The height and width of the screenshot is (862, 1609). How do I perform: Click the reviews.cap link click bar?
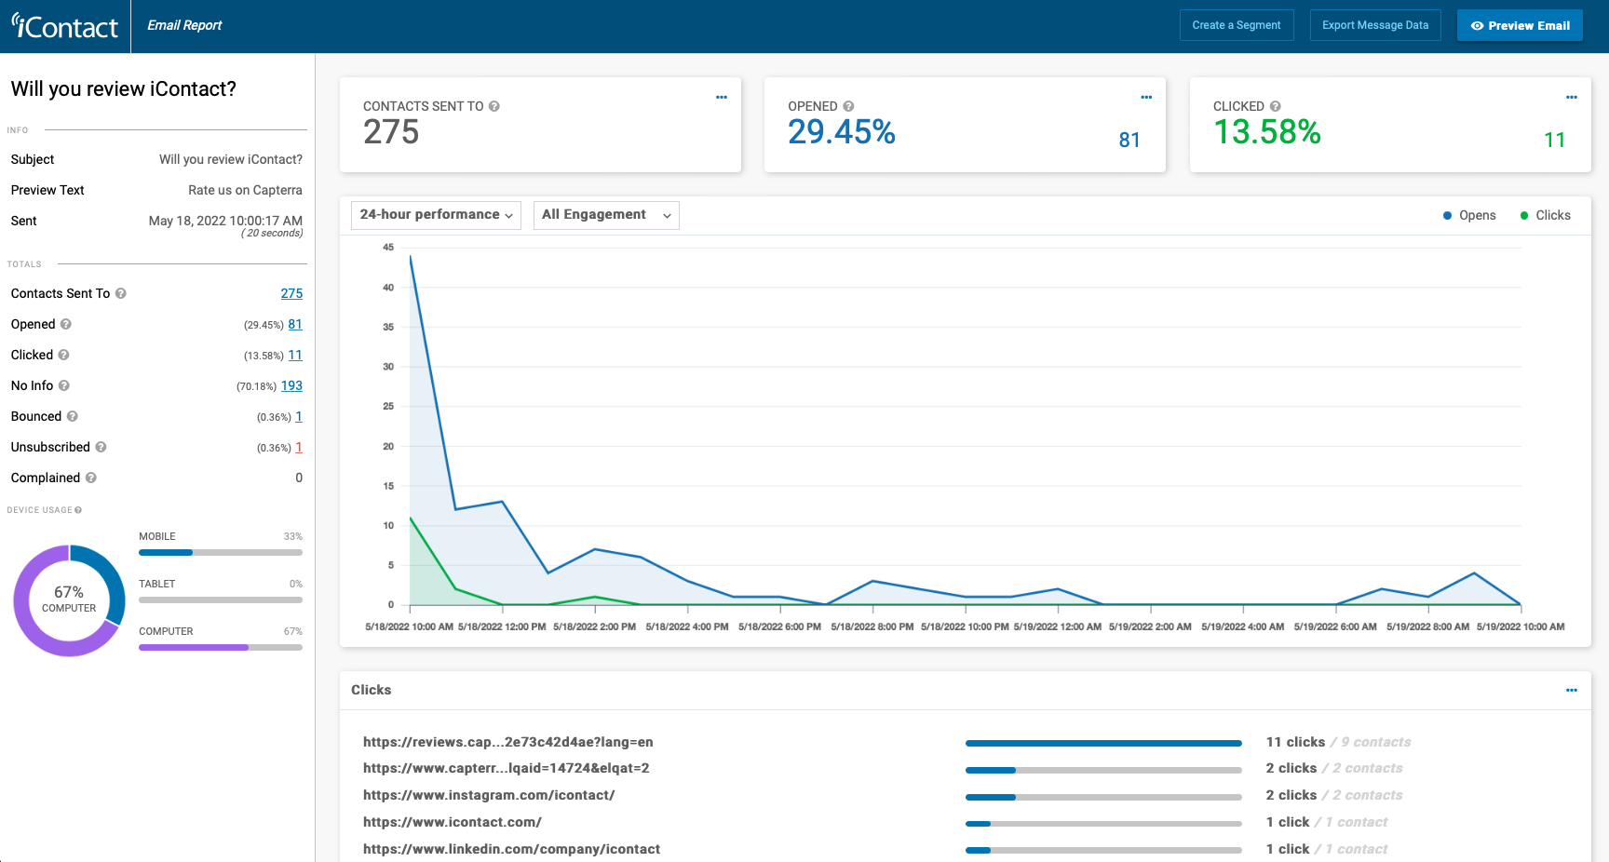(x=1103, y=743)
